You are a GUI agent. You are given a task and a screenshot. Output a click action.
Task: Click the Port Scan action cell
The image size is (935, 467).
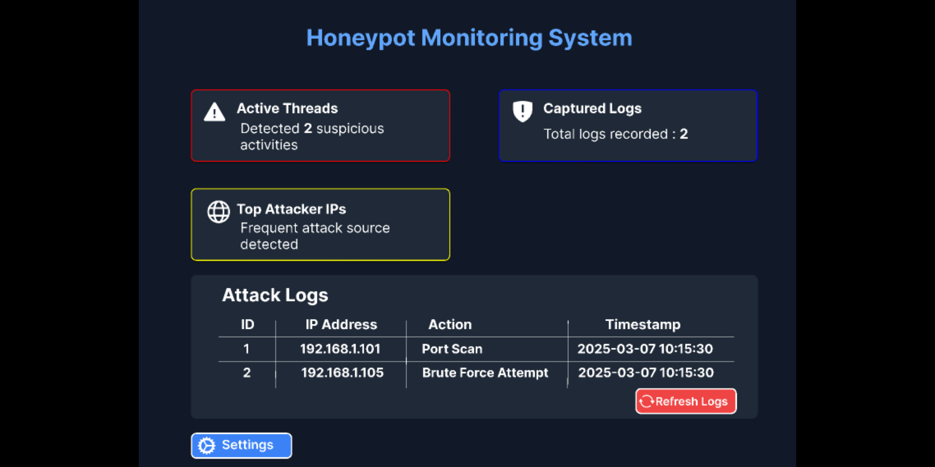(452, 349)
